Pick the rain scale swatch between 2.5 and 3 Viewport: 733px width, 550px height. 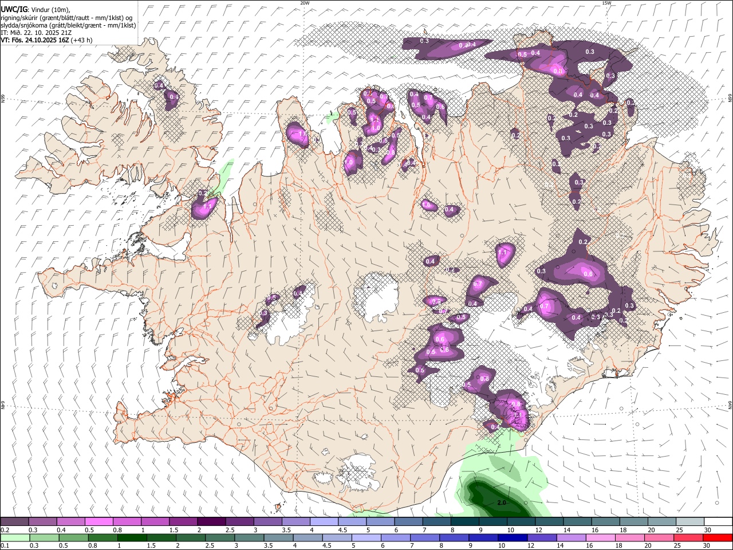click(221, 537)
